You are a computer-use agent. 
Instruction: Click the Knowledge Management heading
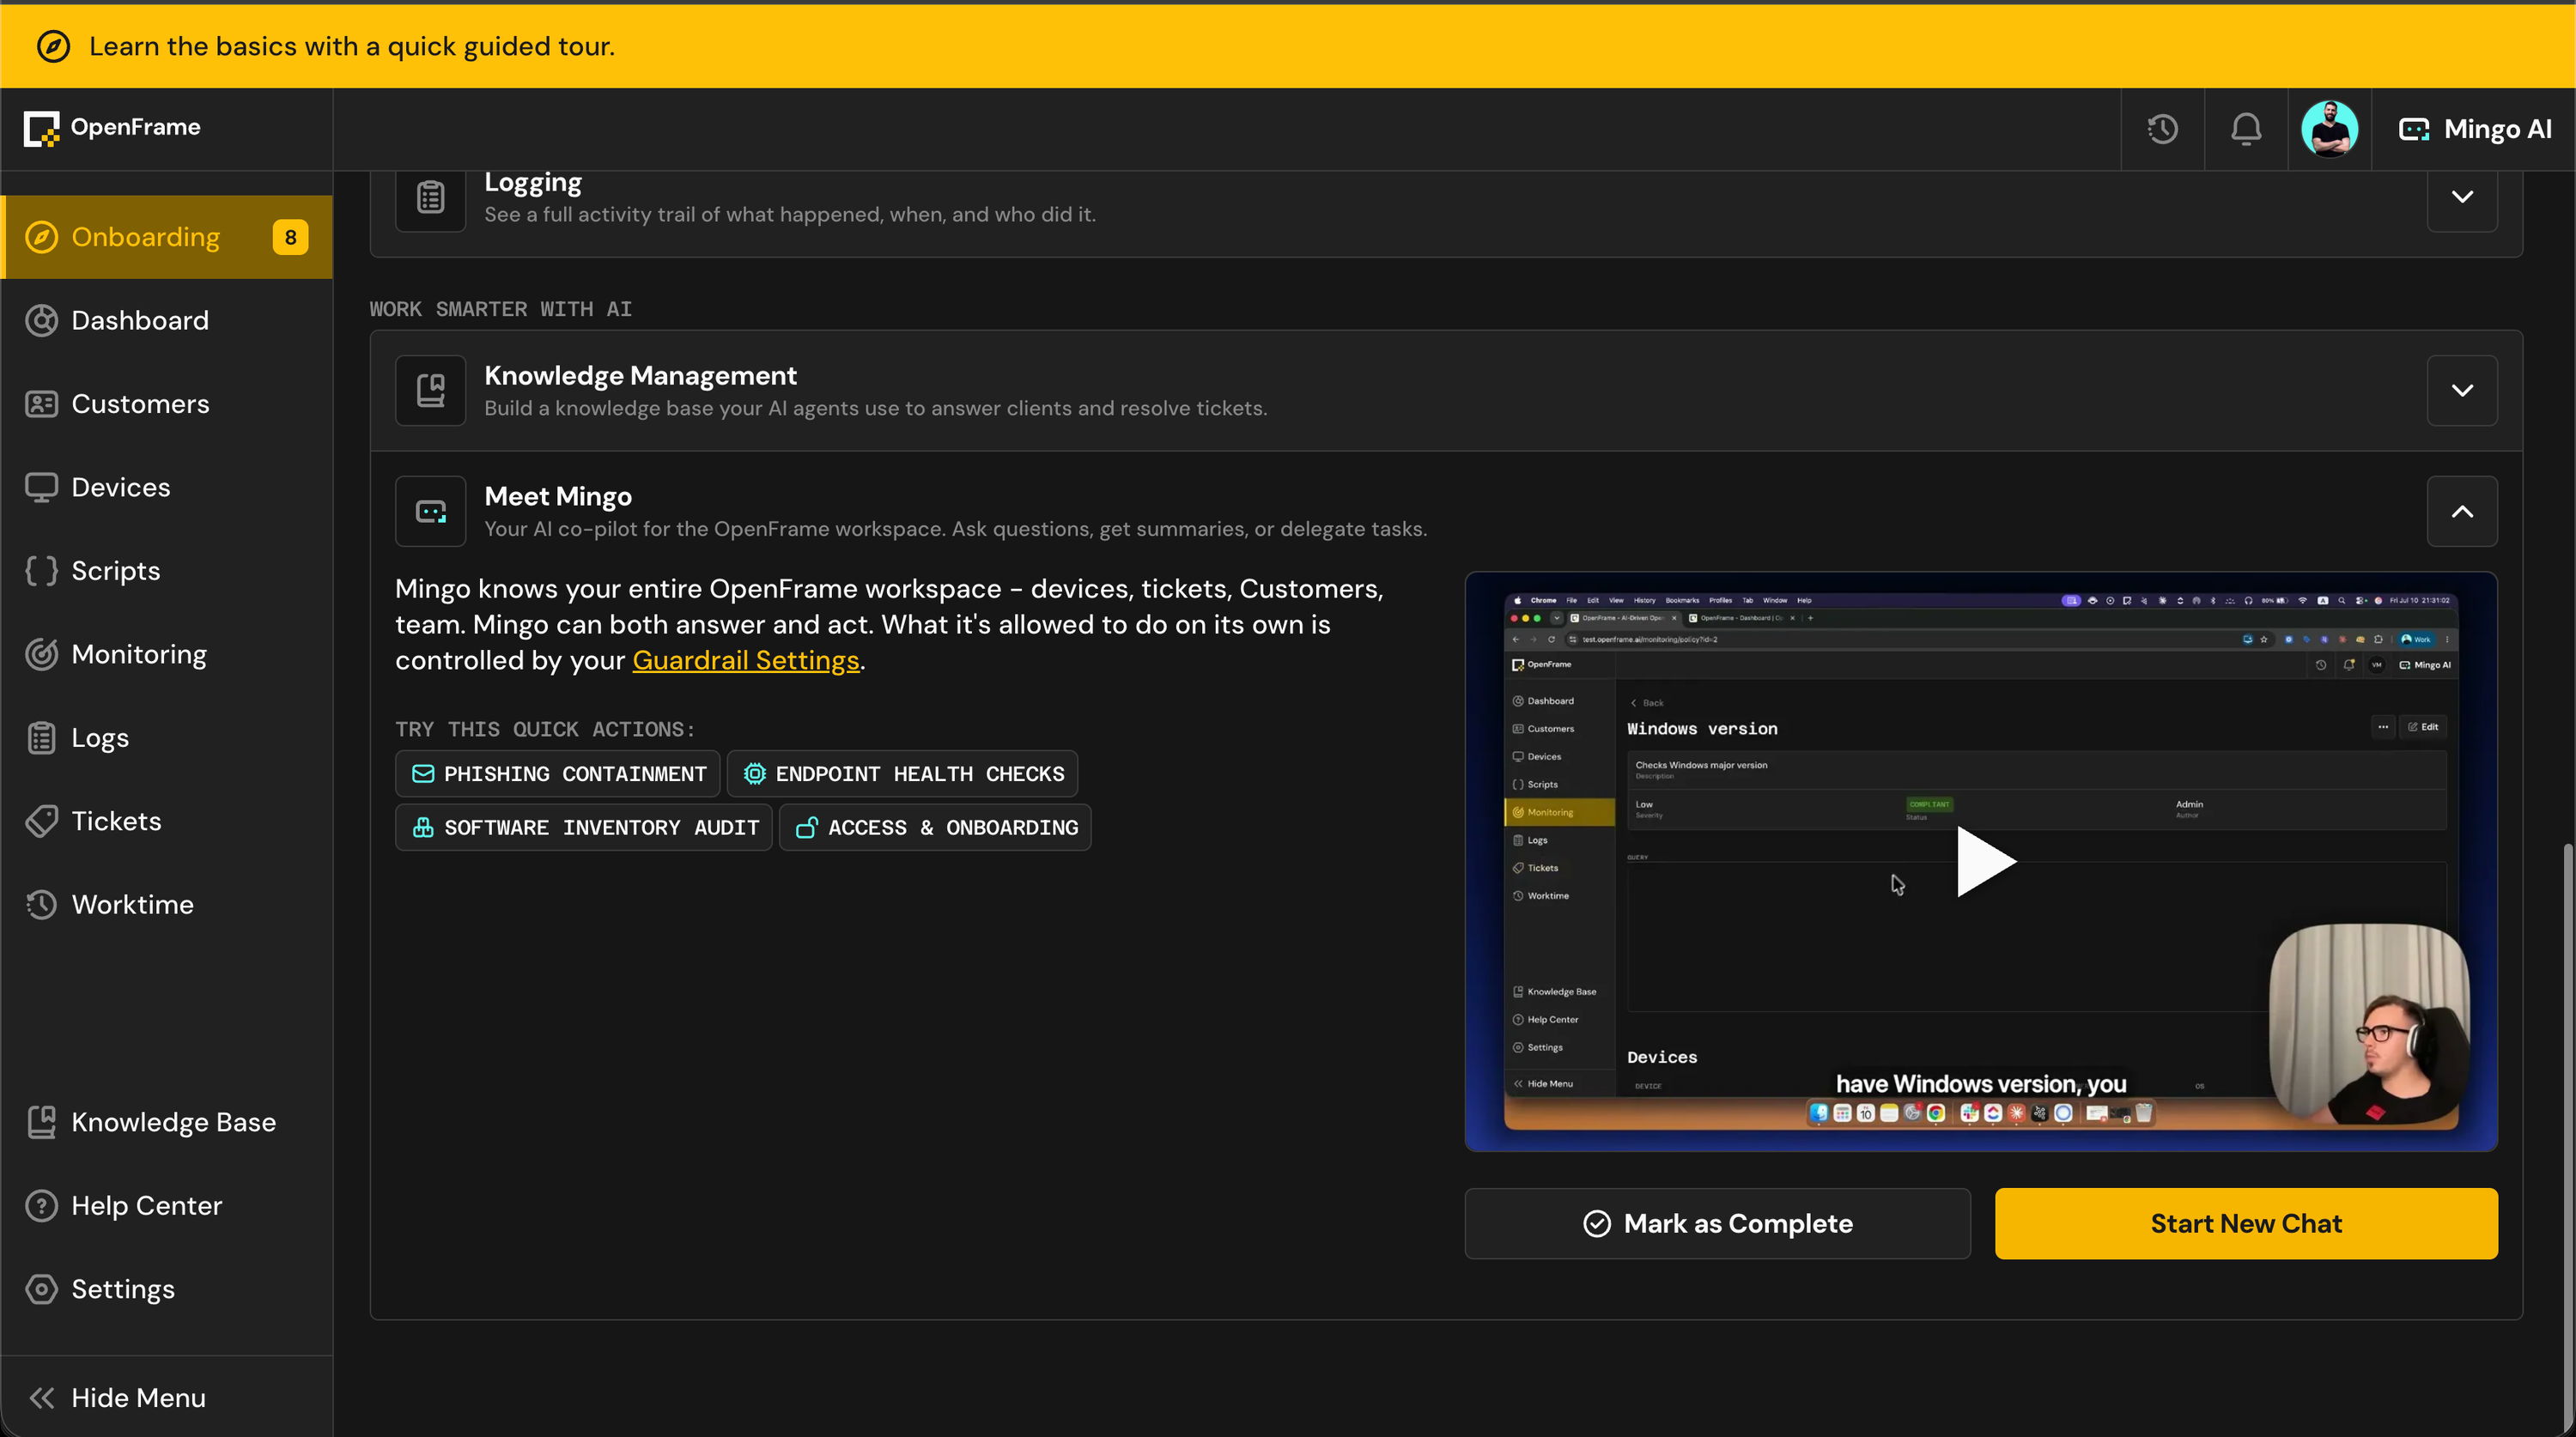tap(641, 375)
